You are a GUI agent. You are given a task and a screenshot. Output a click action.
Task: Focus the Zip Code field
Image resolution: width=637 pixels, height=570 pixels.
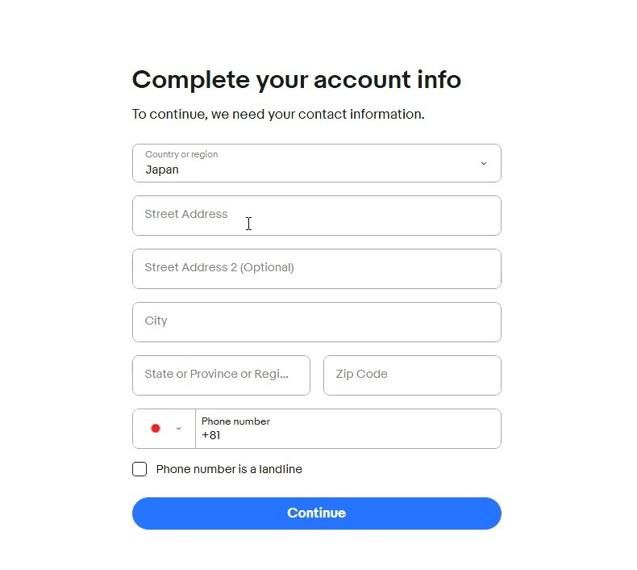412,375
